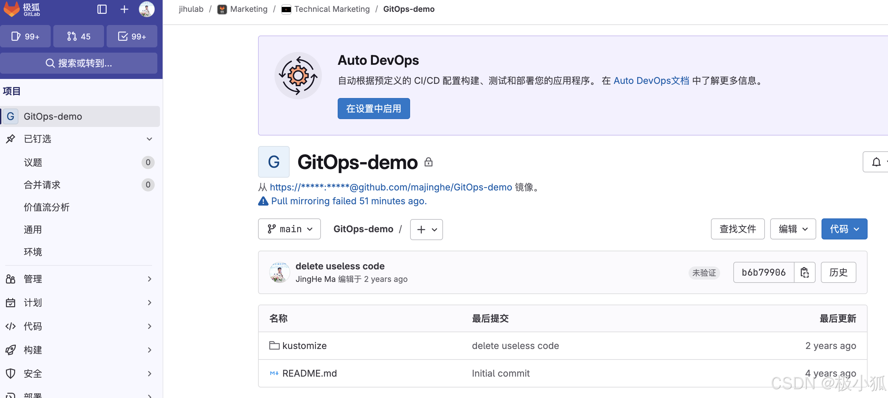Open assigned issues counter 99+

(x=26, y=36)
